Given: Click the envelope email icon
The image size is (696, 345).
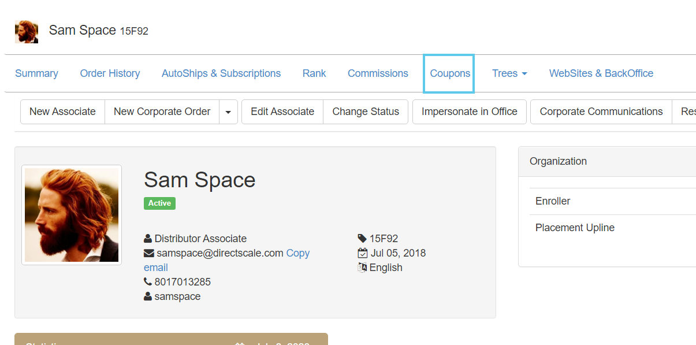Looking at the screenshot, I should tap(148, 253).
